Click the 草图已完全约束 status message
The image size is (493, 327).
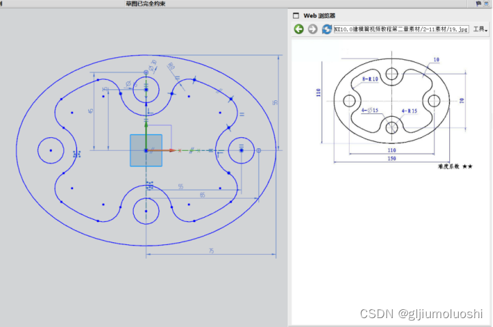coord(145,3)
